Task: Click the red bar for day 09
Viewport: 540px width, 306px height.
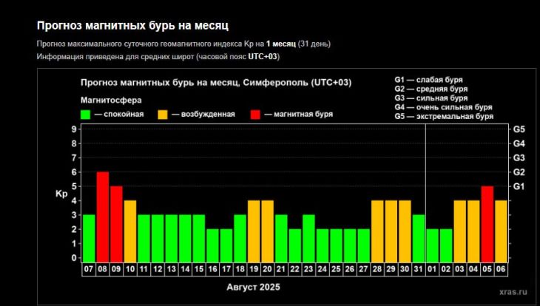Action: click(116, 223)
